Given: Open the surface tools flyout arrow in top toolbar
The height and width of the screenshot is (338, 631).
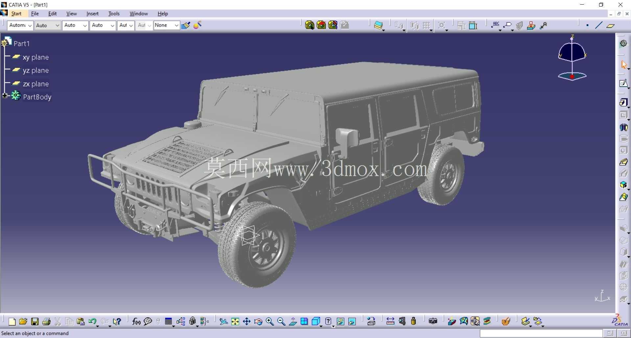Looking at the screenshot, I should [x=384, y=30].
